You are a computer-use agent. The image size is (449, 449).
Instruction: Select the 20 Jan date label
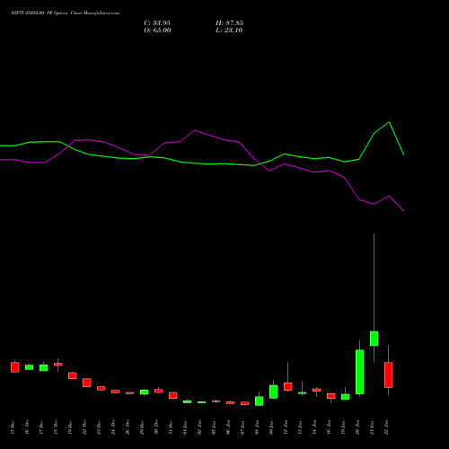click(x=357, y=427)
